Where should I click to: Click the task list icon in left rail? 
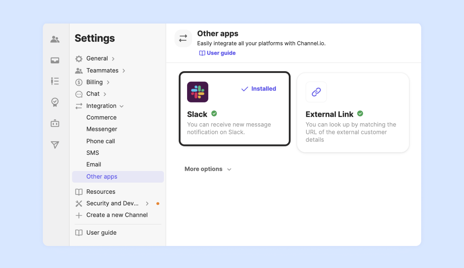[55, 81]
